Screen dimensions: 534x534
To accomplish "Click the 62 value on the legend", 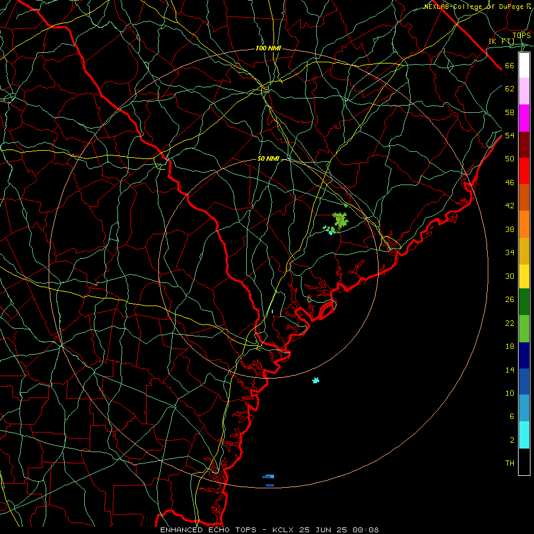I will 510,89.
